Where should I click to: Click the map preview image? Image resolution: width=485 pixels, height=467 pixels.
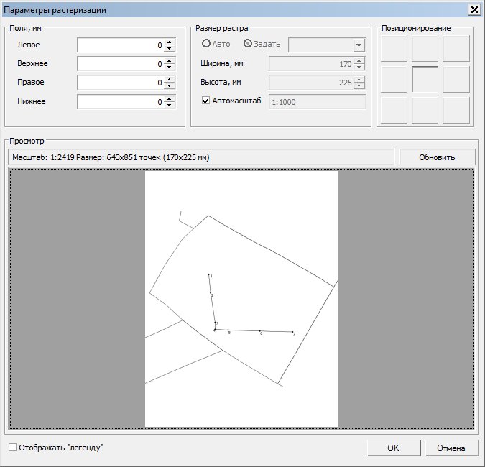click(x=241, y=298)
